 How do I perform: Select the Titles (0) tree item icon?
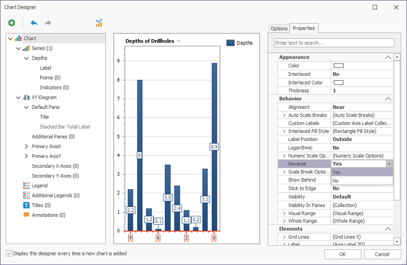[26, 205]
